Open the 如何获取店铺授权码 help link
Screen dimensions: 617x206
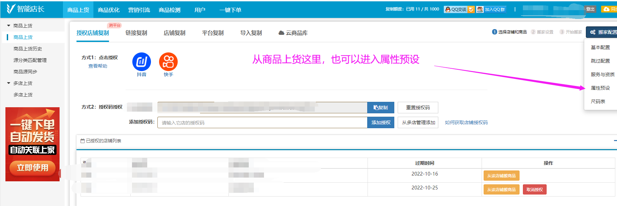(466, 122)
